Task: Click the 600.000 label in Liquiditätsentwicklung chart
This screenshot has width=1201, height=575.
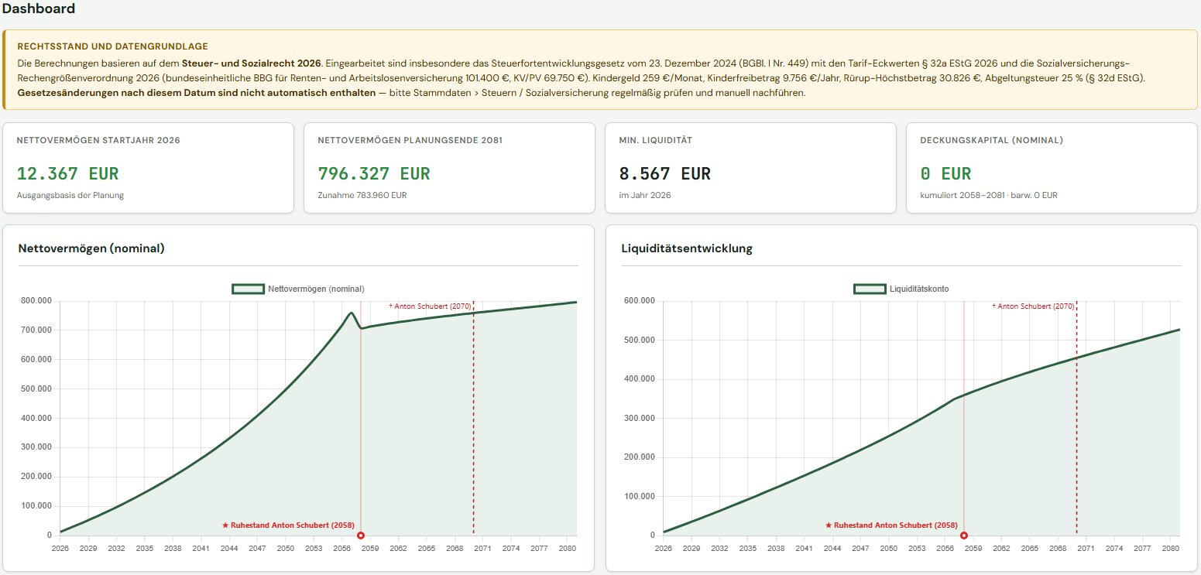Action: point(641,300)
